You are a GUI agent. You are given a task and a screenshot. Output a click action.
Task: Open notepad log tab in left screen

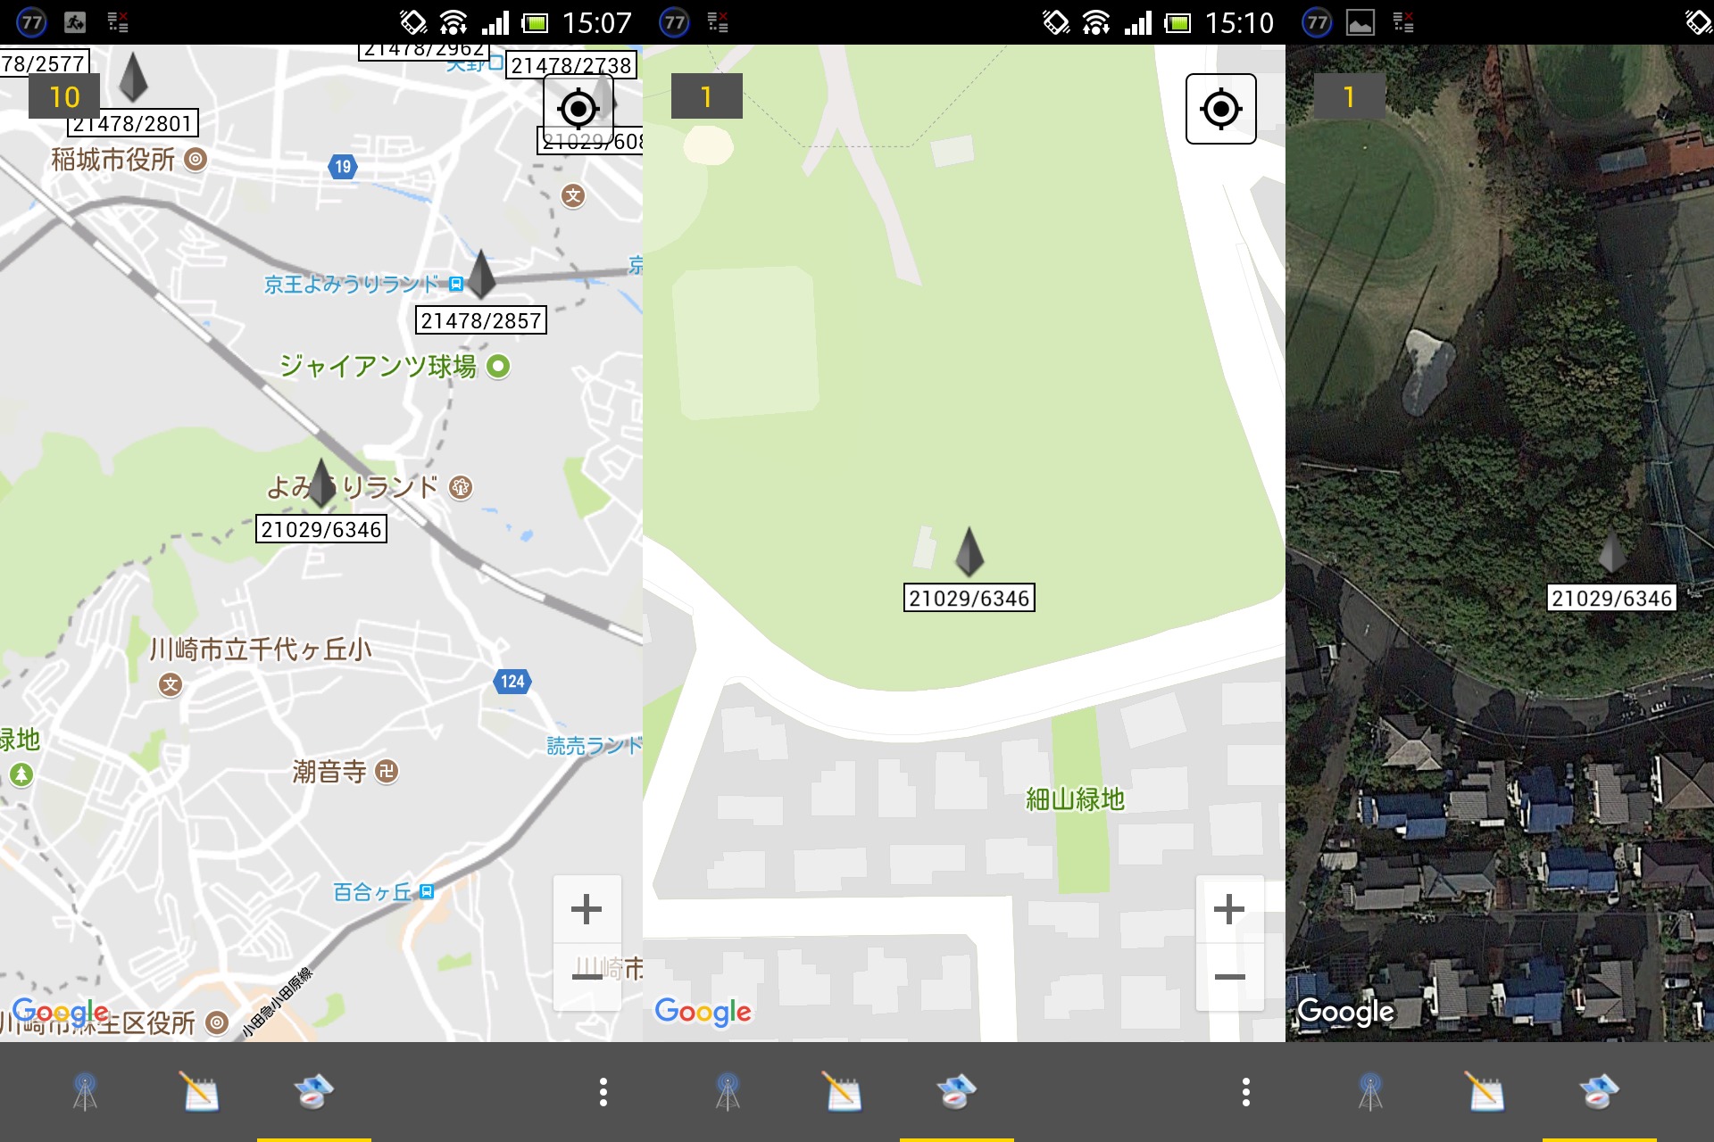tap(200, 1091)
